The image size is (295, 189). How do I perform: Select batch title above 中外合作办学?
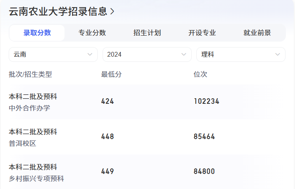click(33, 96)
